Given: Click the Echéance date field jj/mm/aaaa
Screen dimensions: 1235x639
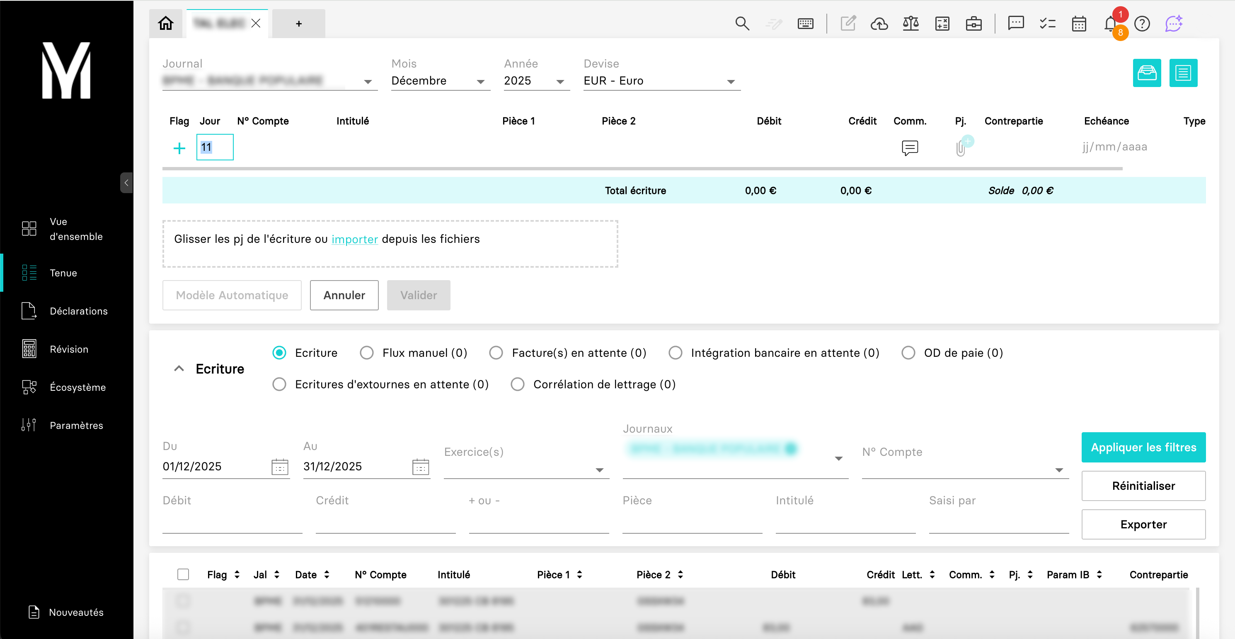Looking at the screenshot, I should (x=1115, y=147).
